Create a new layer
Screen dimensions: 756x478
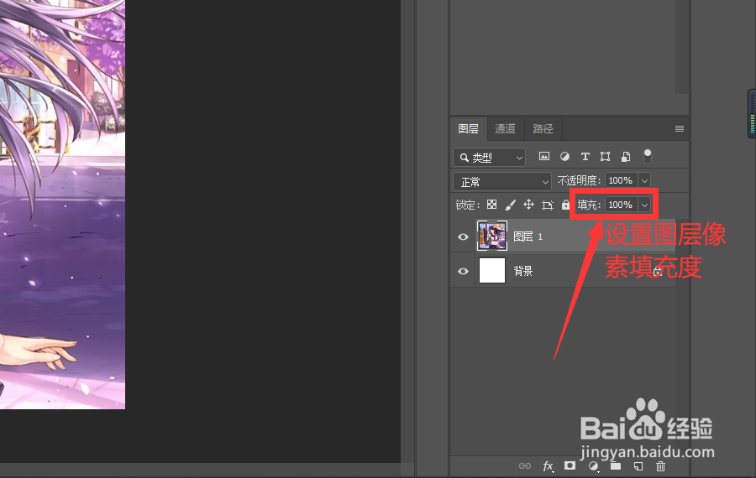[638, 466]
